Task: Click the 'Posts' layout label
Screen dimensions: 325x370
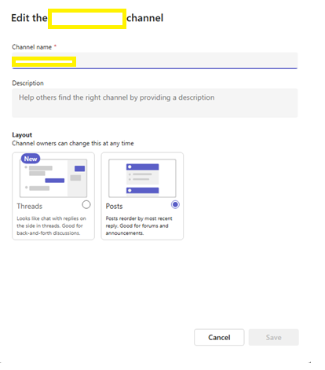Action: pyautogui.click(x=114, y=207)
